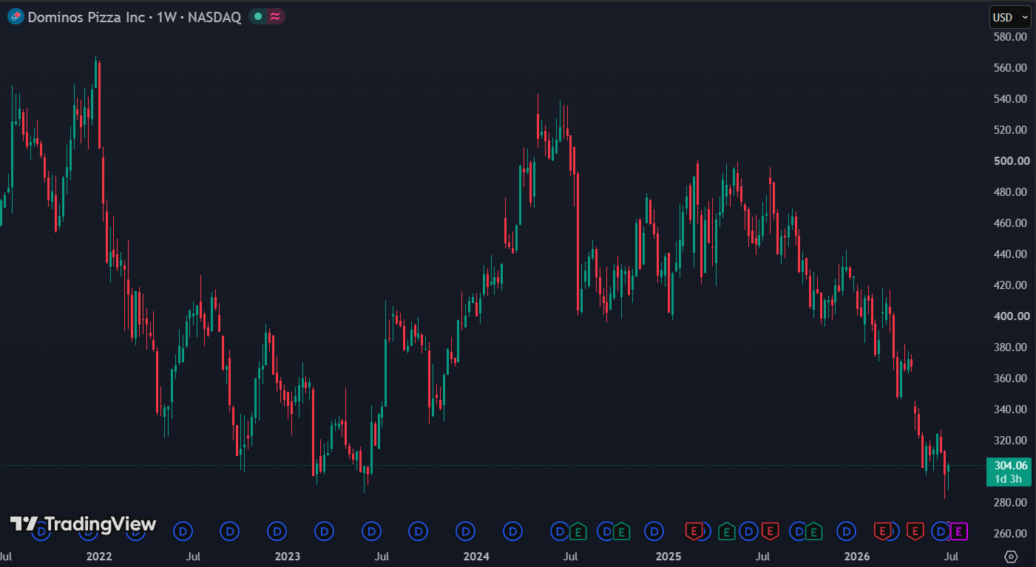
Task: Open the dividend marker nearest the 2022 label
Action: click(89, 531)
